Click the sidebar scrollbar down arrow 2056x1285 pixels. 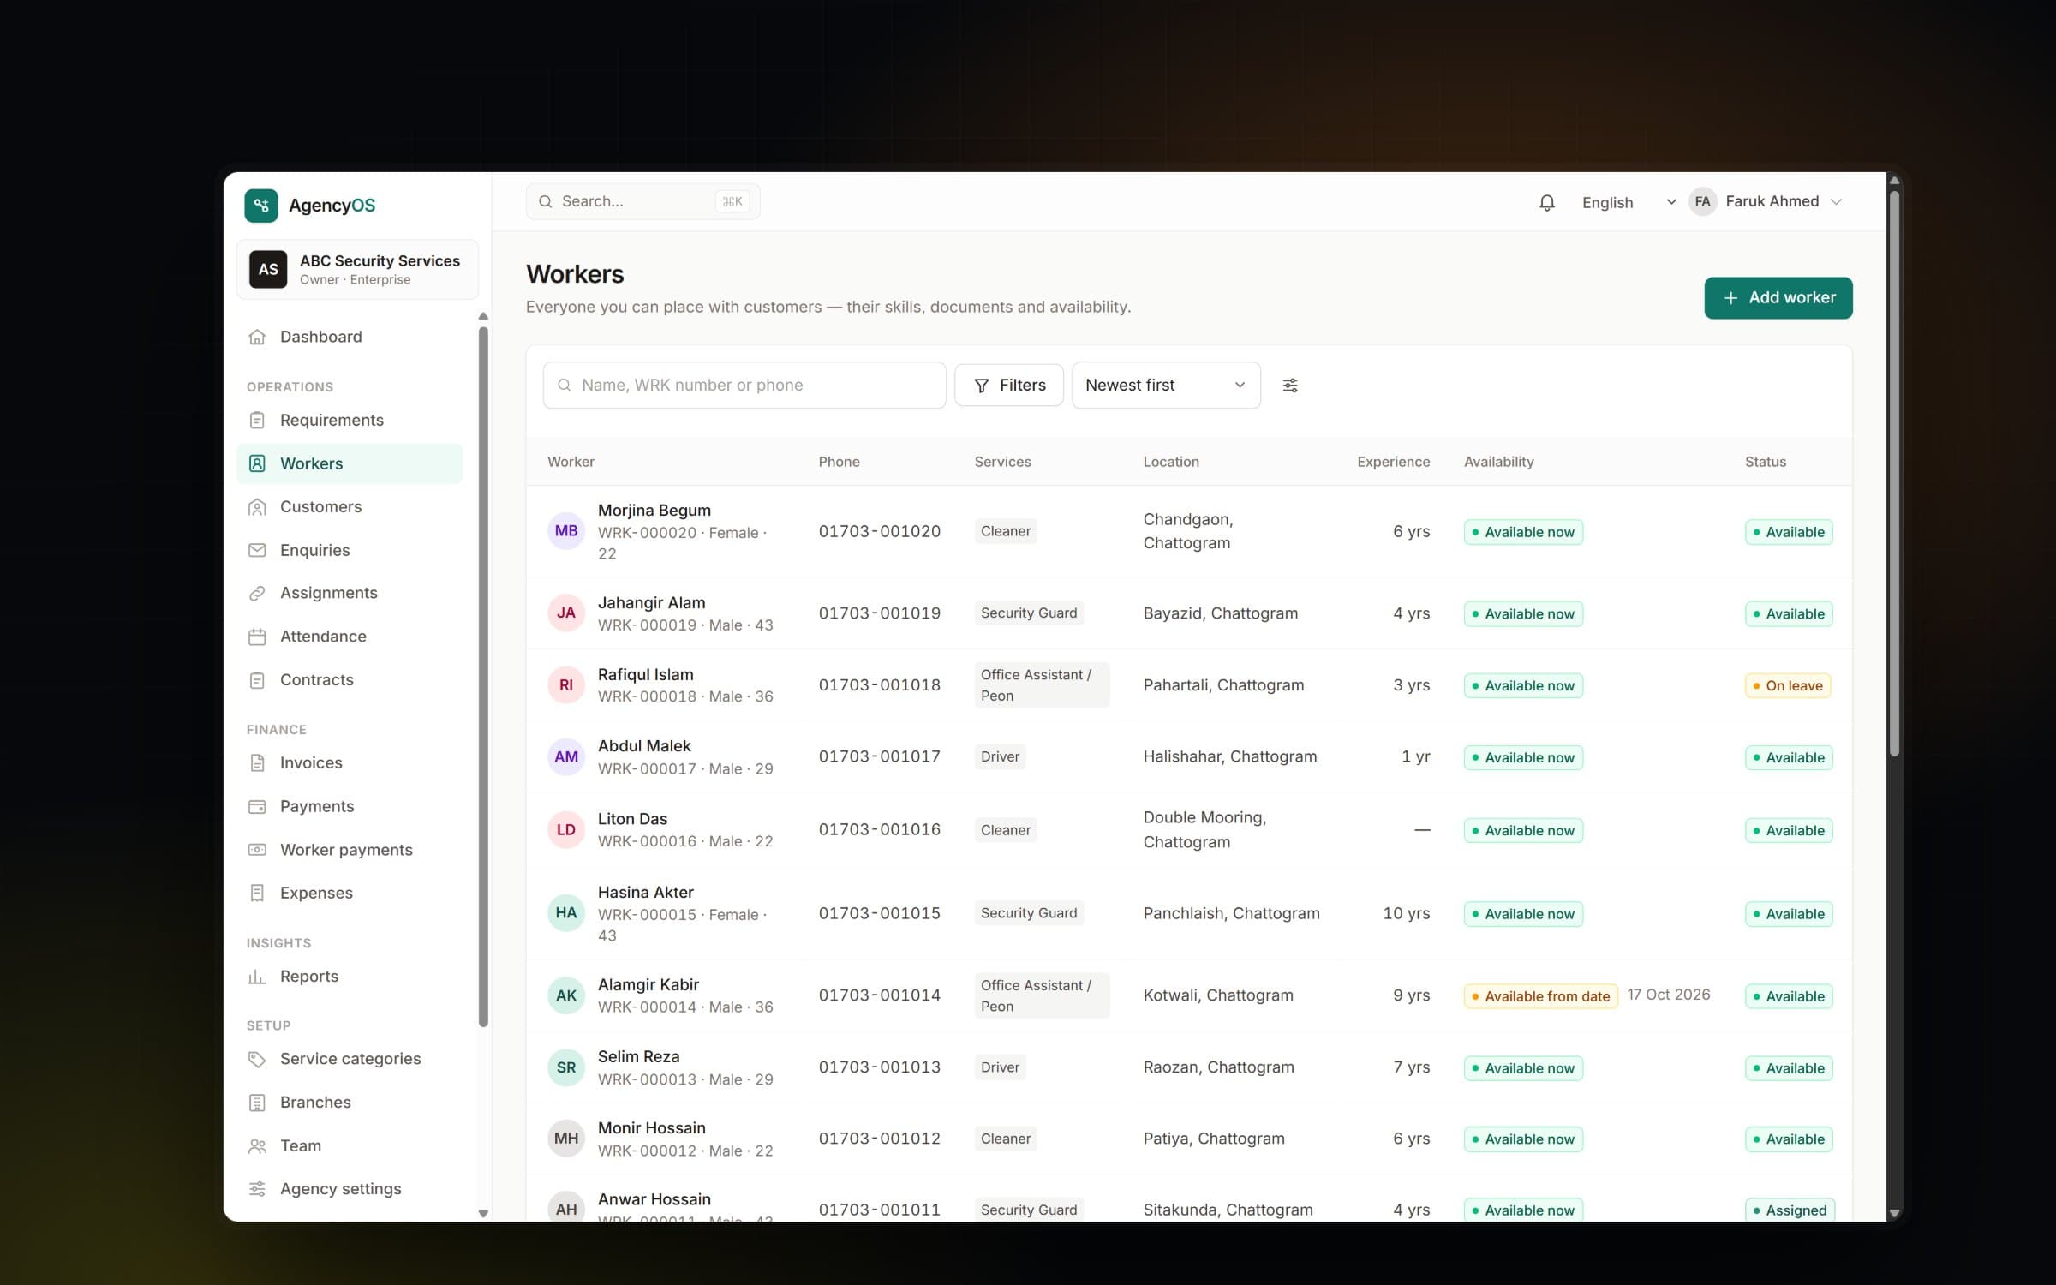(483, 1213)
